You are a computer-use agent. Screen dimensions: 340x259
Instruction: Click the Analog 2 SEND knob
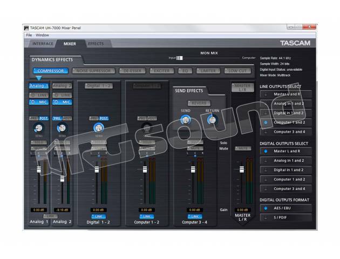click(62, 128)
